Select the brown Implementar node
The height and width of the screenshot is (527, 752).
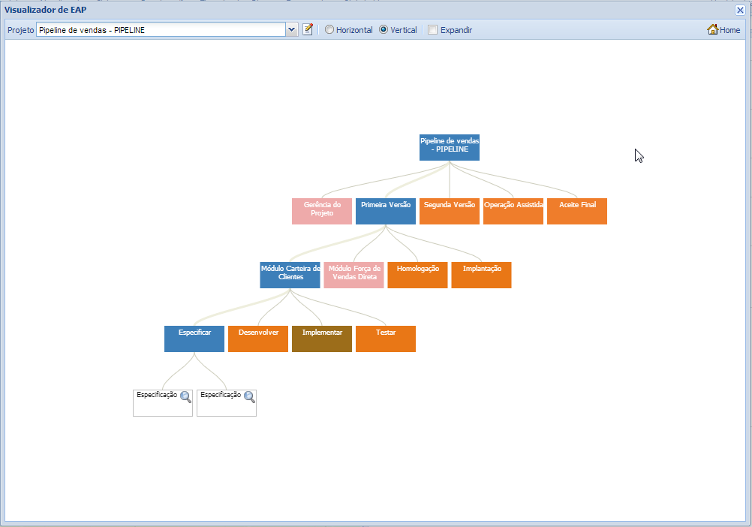(322, 339)
